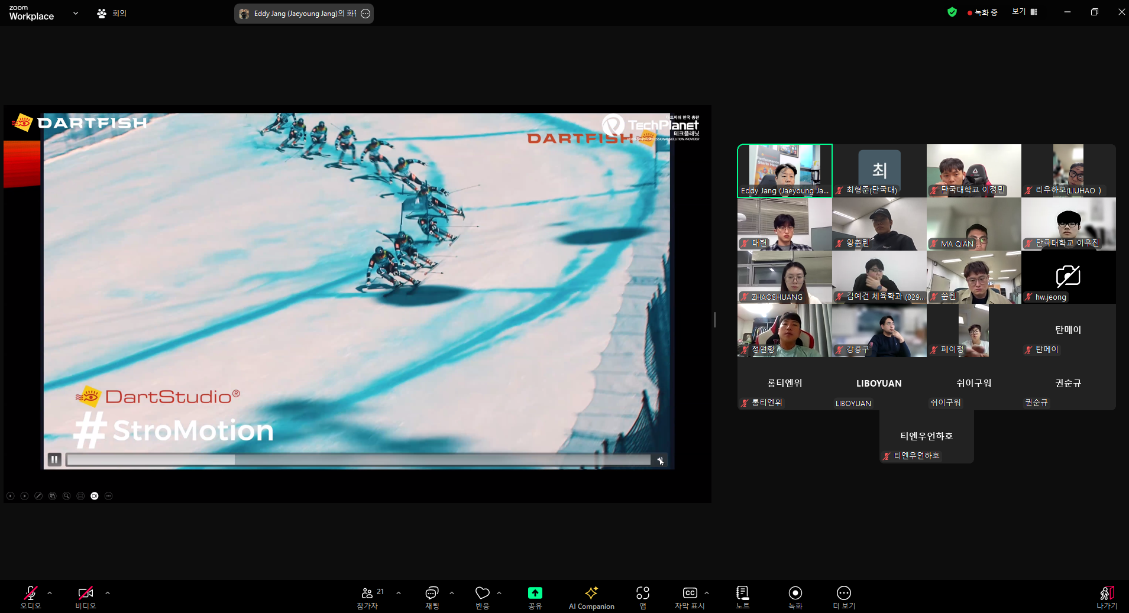This screenshot has width=1129, height=613.
Task: Pause the StroMotion video playback
Action: tap(54, 459)
